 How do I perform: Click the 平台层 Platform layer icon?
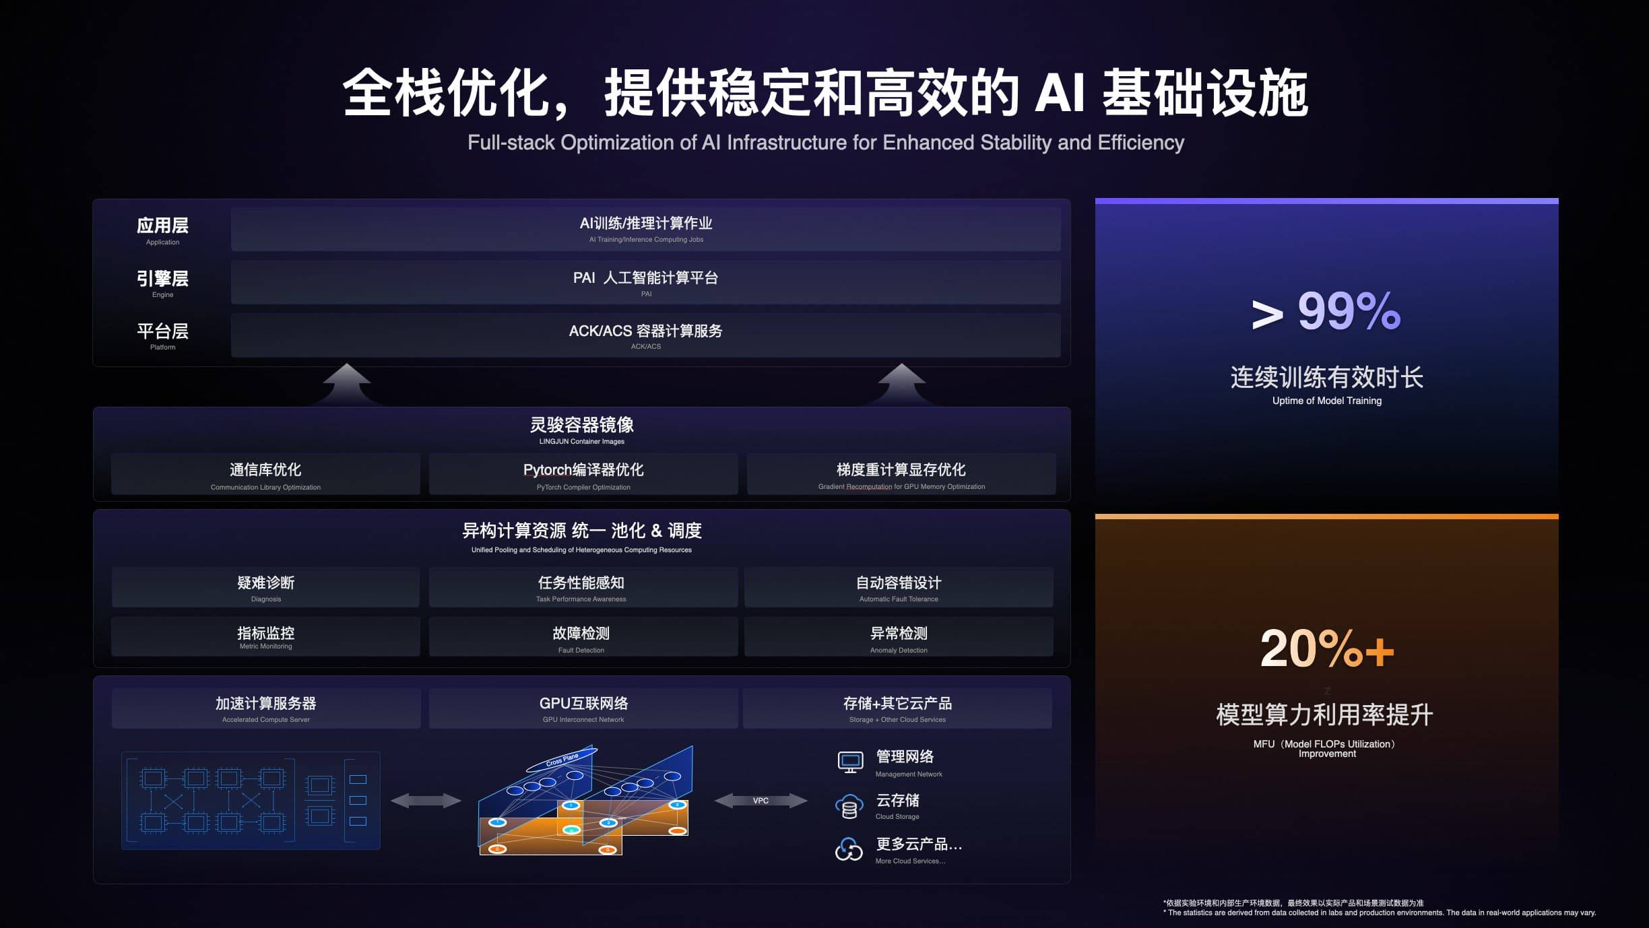169,334
